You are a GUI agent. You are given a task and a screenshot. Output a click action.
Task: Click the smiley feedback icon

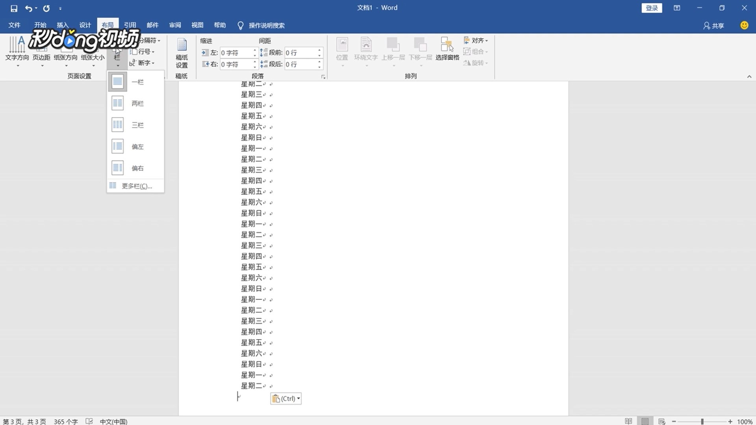coord(744,26)
